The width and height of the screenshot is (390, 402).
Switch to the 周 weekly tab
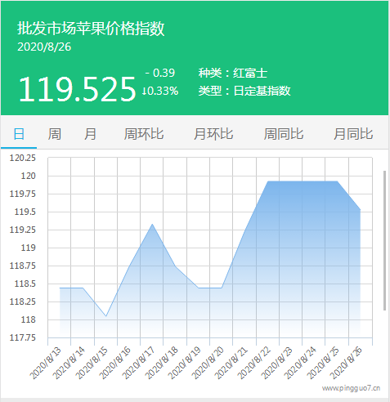point(55,134)
